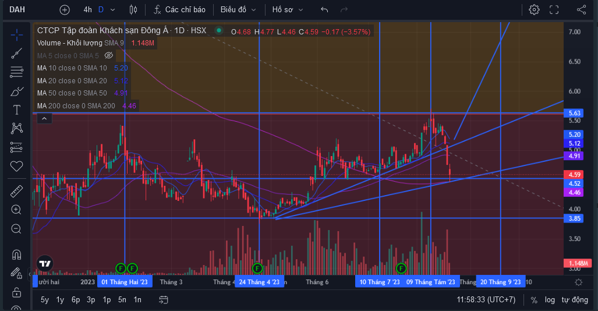Select the MA 50 indicator legend
The width and height of the screenshot is (598, 311).
pyautogui.click(x=72, y=93)
